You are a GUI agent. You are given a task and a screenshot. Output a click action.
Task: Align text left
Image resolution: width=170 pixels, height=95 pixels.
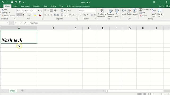[45, 15]
